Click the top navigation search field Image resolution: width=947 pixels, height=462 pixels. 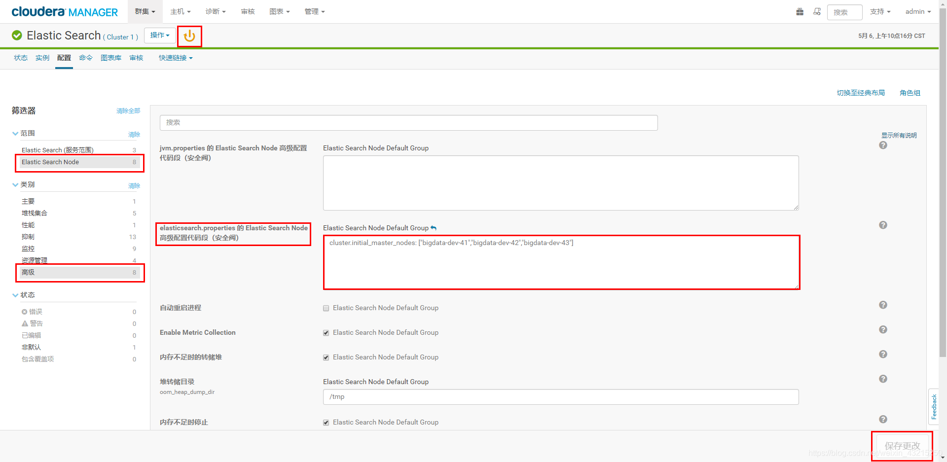[844, 12]
